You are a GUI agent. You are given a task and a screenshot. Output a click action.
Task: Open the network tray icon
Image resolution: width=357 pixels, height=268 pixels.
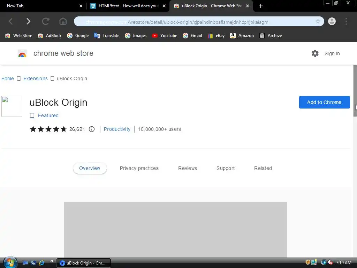coord(323,262)
